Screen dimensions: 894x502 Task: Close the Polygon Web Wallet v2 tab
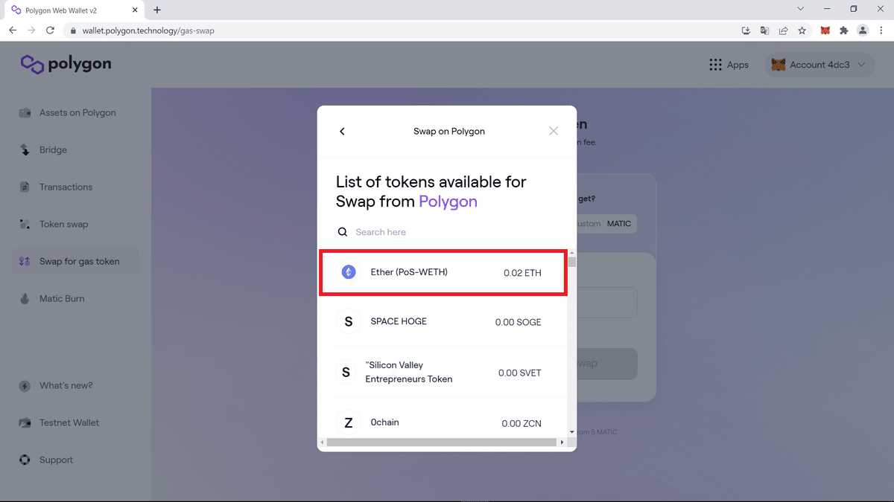pos(136,10)
